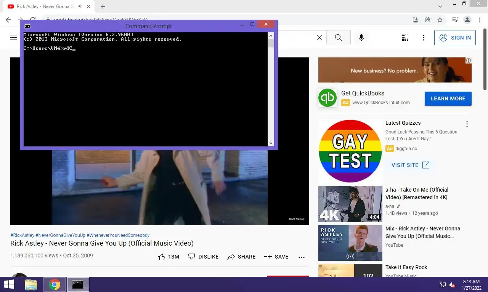The height and width of the screenshot is (292, 488).
Task: Open the YouTube apps grid icon
Action: click(x=405, y=38)
